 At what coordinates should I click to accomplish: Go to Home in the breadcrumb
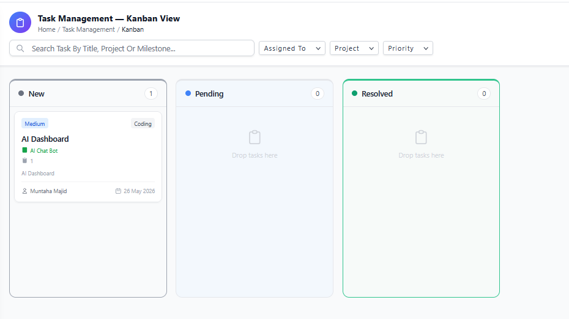tap(46, 29)
